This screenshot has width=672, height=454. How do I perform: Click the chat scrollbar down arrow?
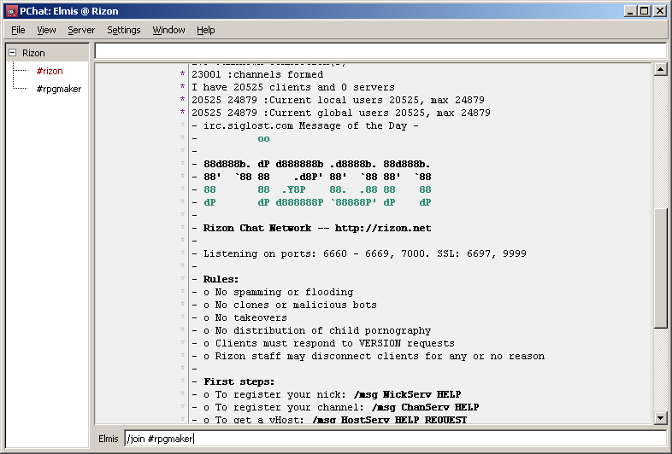click(660, 417)
